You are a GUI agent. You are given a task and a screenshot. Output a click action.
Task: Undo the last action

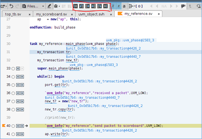tap(11, 6)
